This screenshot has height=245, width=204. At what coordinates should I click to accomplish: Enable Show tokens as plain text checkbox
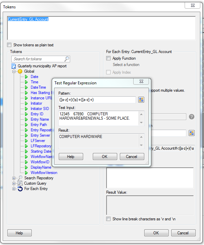[9, 45]
